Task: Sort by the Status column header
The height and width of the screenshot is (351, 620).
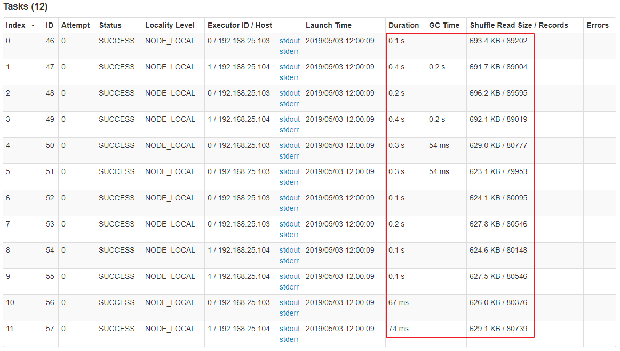Action: click(110, 25)
